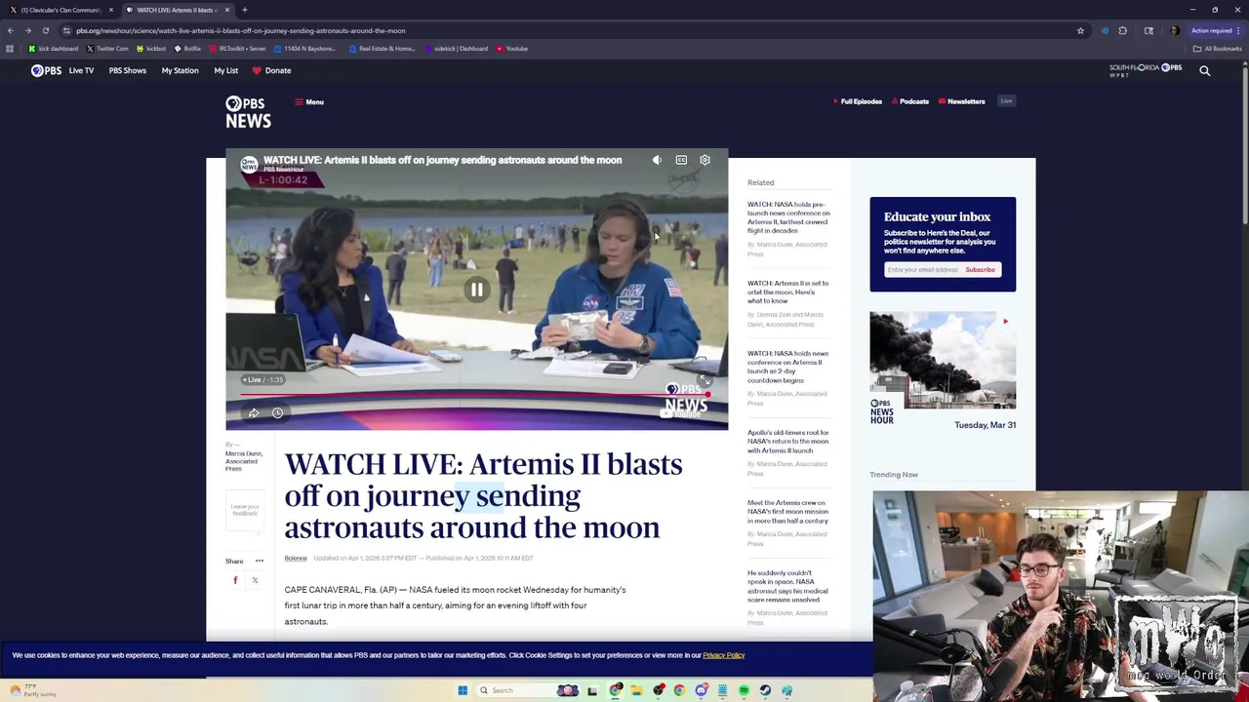Open Podcasts link
1249x702 pixels.
point(910,101)
